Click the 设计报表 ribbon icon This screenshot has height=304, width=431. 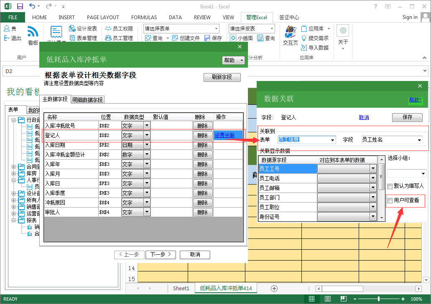72,28
